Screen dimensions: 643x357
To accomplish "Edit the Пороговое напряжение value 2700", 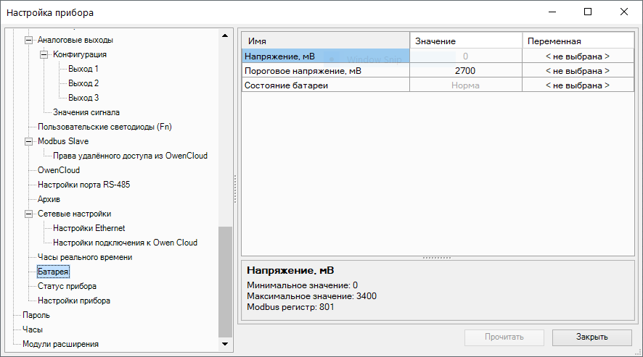I will tap(465, 71).
